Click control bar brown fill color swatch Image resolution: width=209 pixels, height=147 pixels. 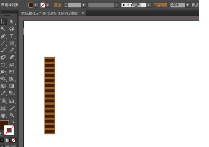(x=31, y=5)
